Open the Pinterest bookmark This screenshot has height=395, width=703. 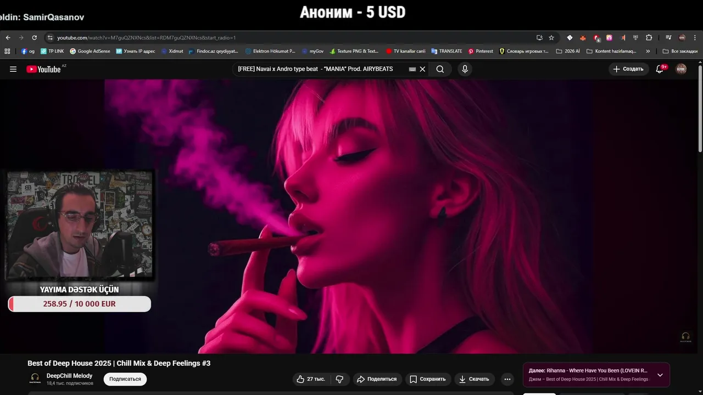pyautogui.click(x=481, y=51)
